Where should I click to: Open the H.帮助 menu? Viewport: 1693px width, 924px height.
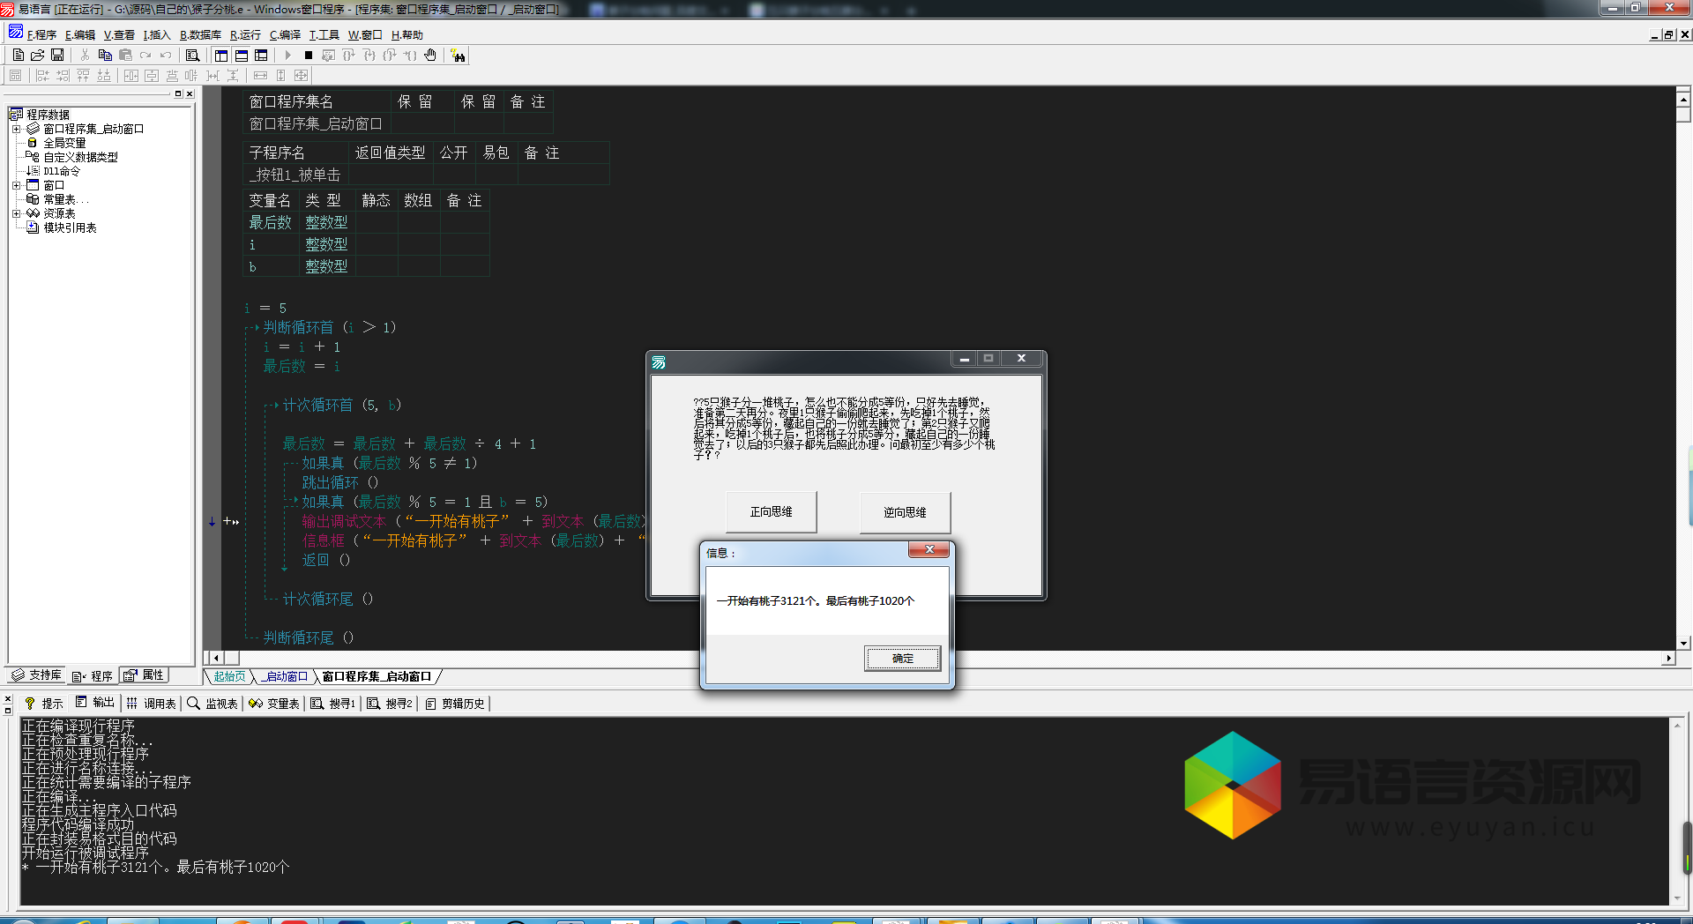pyautogui.click(x=406, y=35)
